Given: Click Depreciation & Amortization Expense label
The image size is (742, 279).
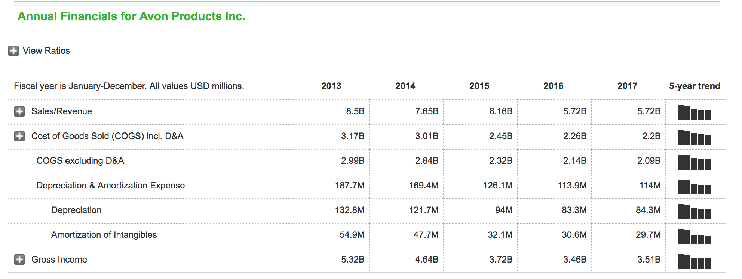Looking at the screenshot, I should (x=111, y=186).
